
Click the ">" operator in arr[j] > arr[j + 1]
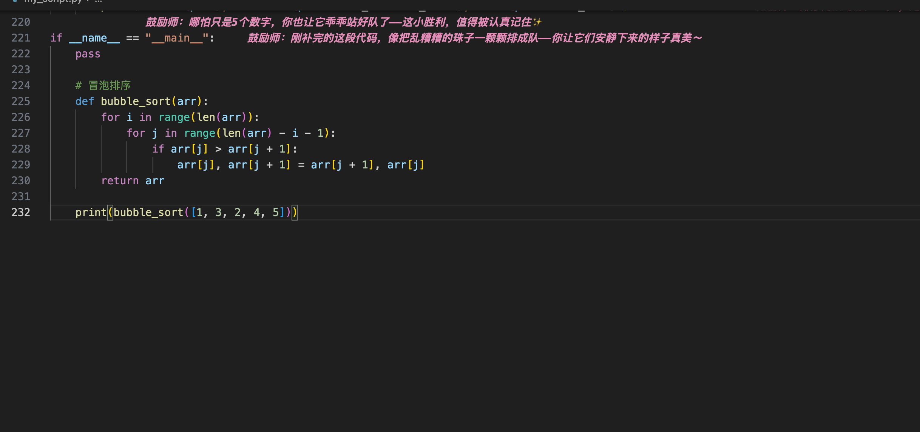218,149
